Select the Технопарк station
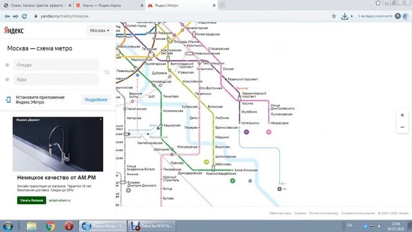 [x=171, y=97]
